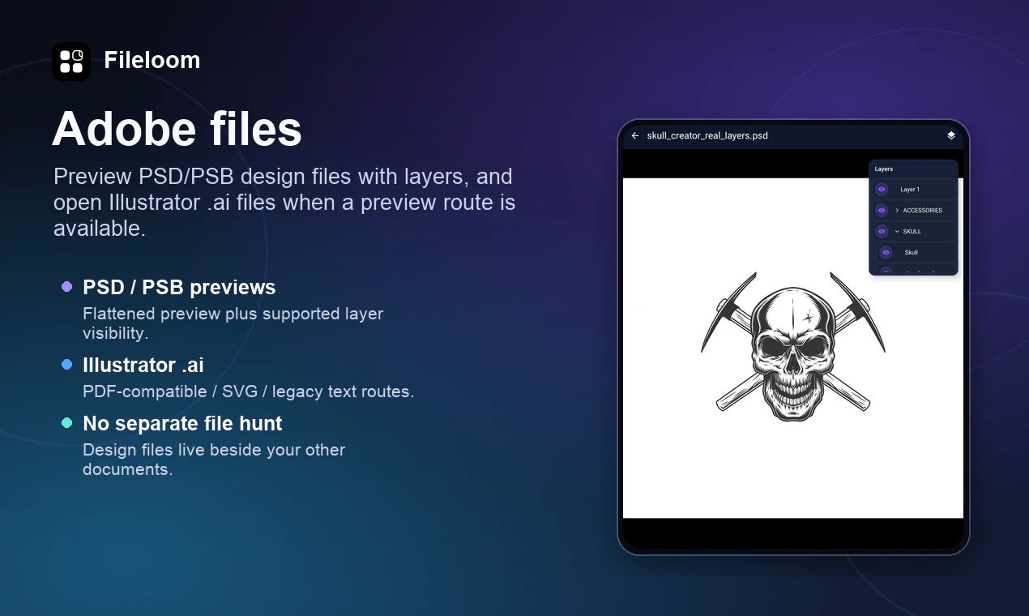Viewport: 1029px width, 616px height.
Task: Tap the back arrow in the PSD viewer
Action: [635, 135]
